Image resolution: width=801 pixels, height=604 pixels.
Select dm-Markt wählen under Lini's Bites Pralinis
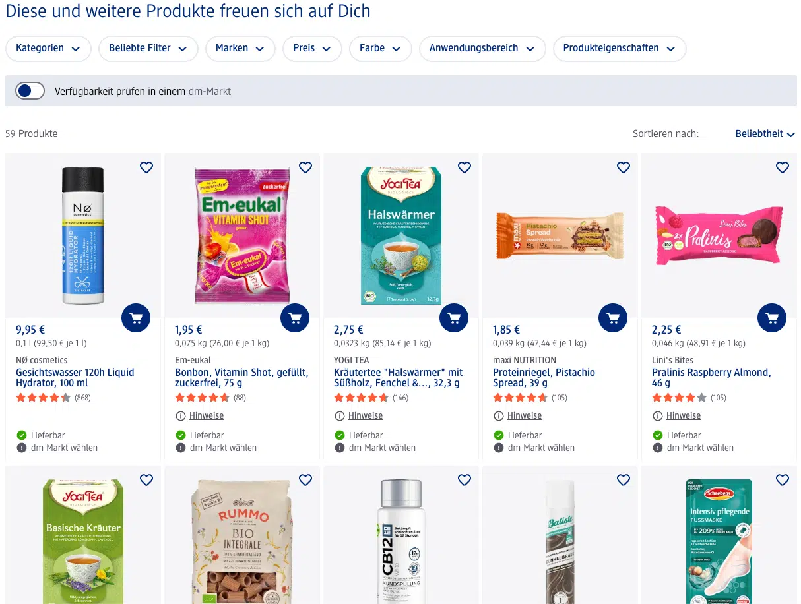point(700,448)
